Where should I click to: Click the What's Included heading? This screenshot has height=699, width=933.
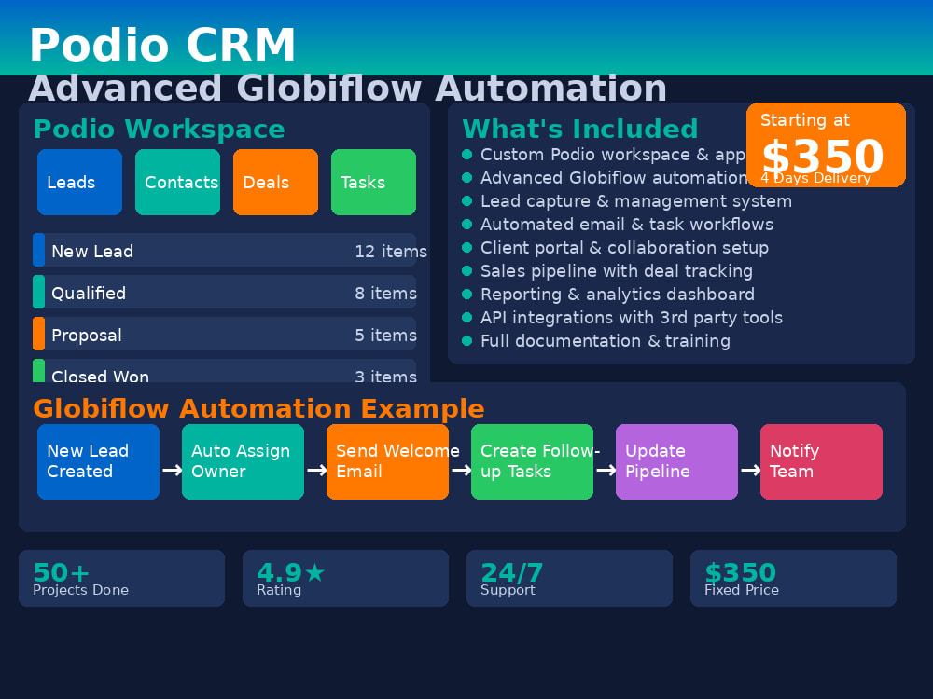coord(580,129)
